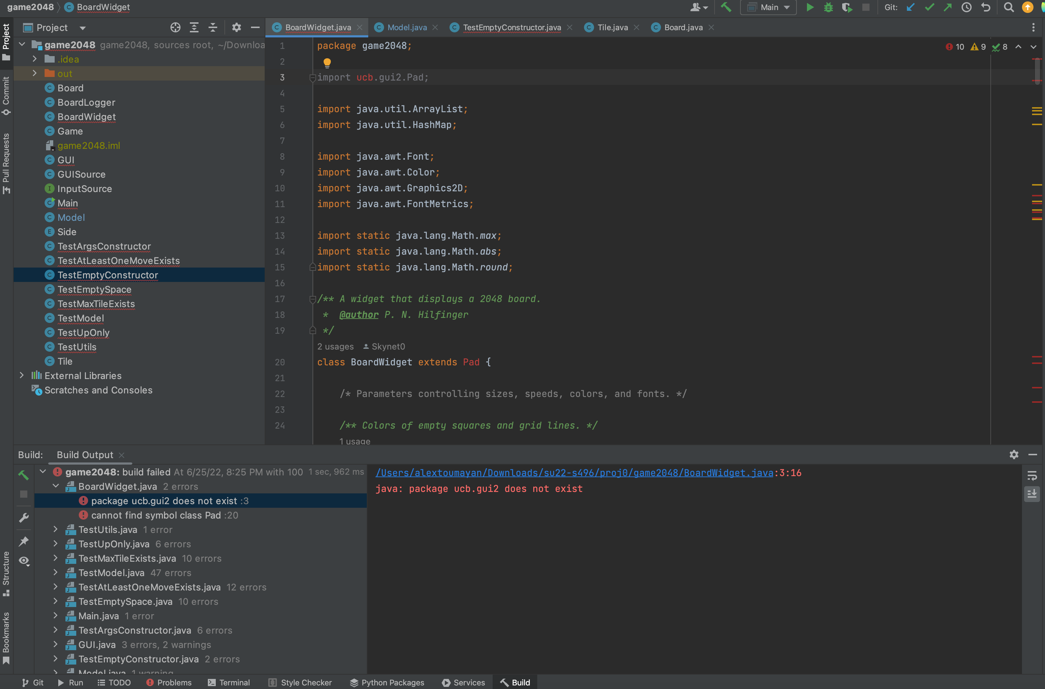Select cannot find symbol class Pad error
The height and width of the screenshot is (689, 1045).
point(156,515)
